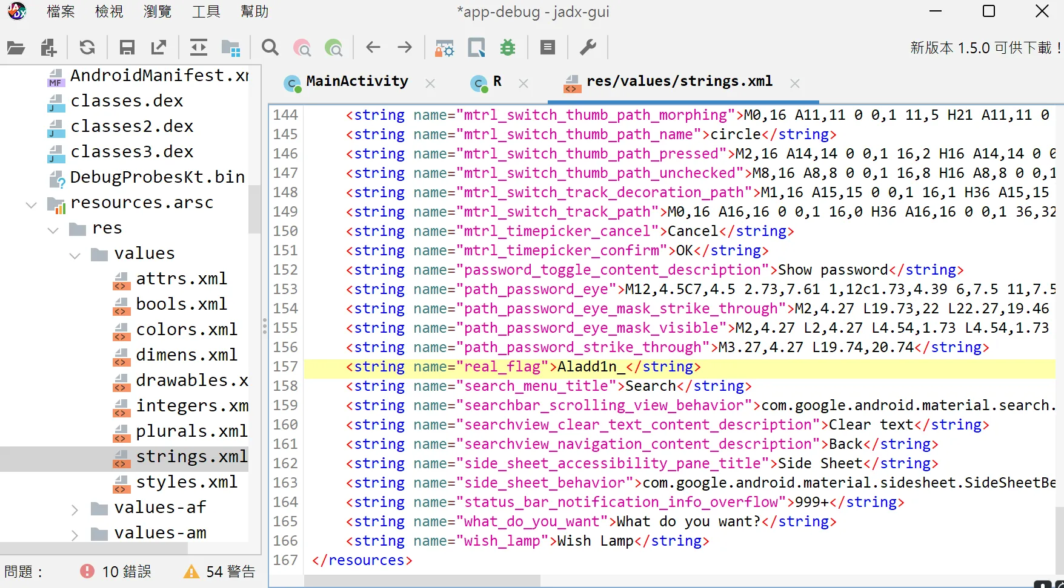Open dimens.xml in the tree
The height and width of the screenshot is (588, 1064).
pos(175,355)
